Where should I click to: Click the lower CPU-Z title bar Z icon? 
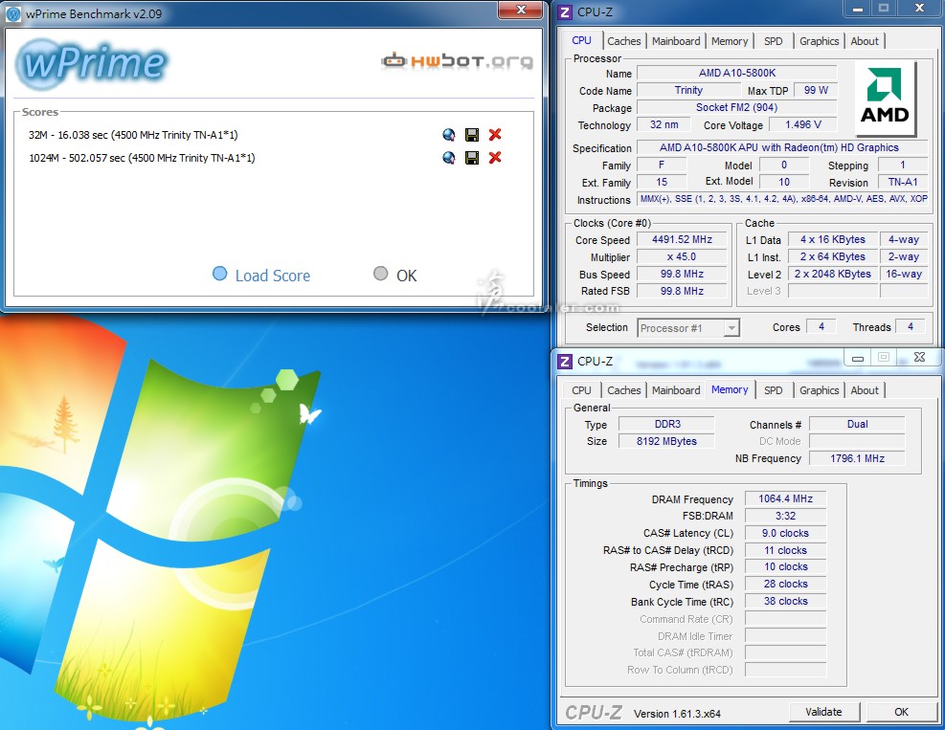[565, 362]
